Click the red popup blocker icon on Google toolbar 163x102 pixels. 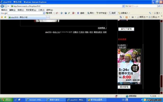coord(73,13)
